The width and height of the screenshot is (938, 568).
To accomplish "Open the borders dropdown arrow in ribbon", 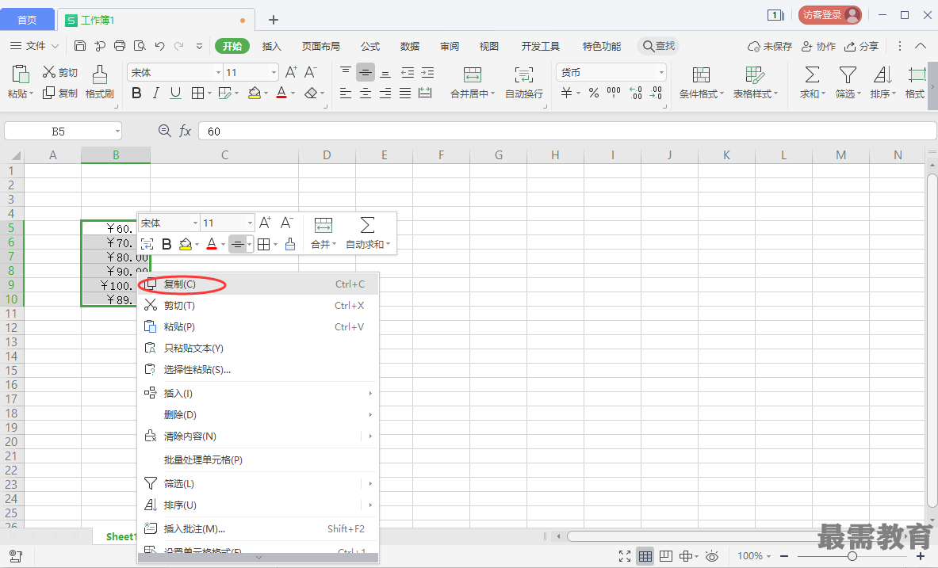I will [x=209, y=93].
